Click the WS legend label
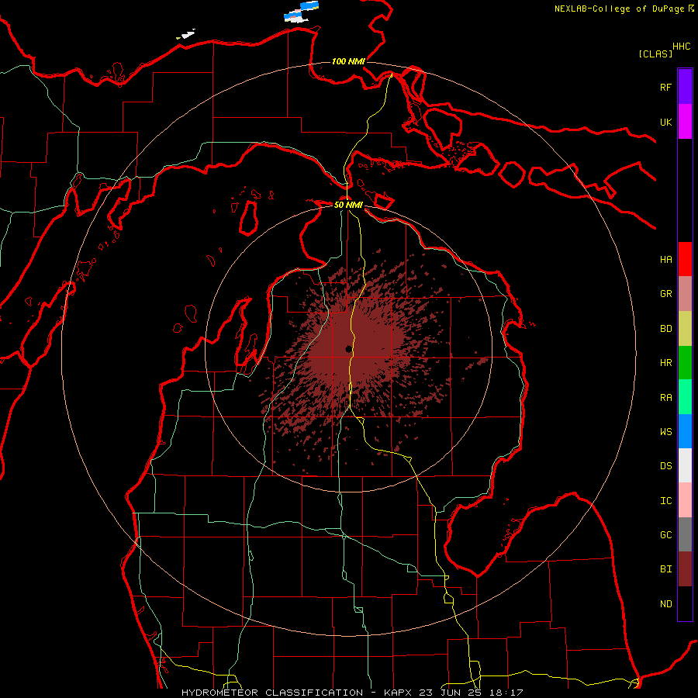Viewport: 698px width, 698px height. pos(665,432)
